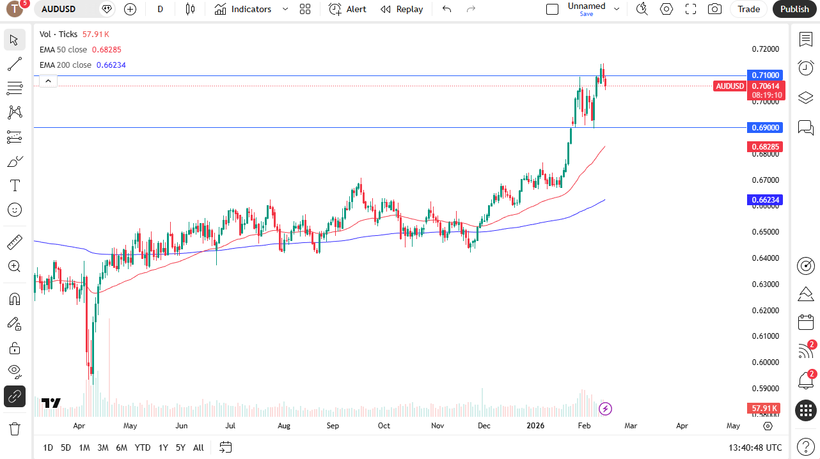Open the economic calendar icon

(806, 322)
